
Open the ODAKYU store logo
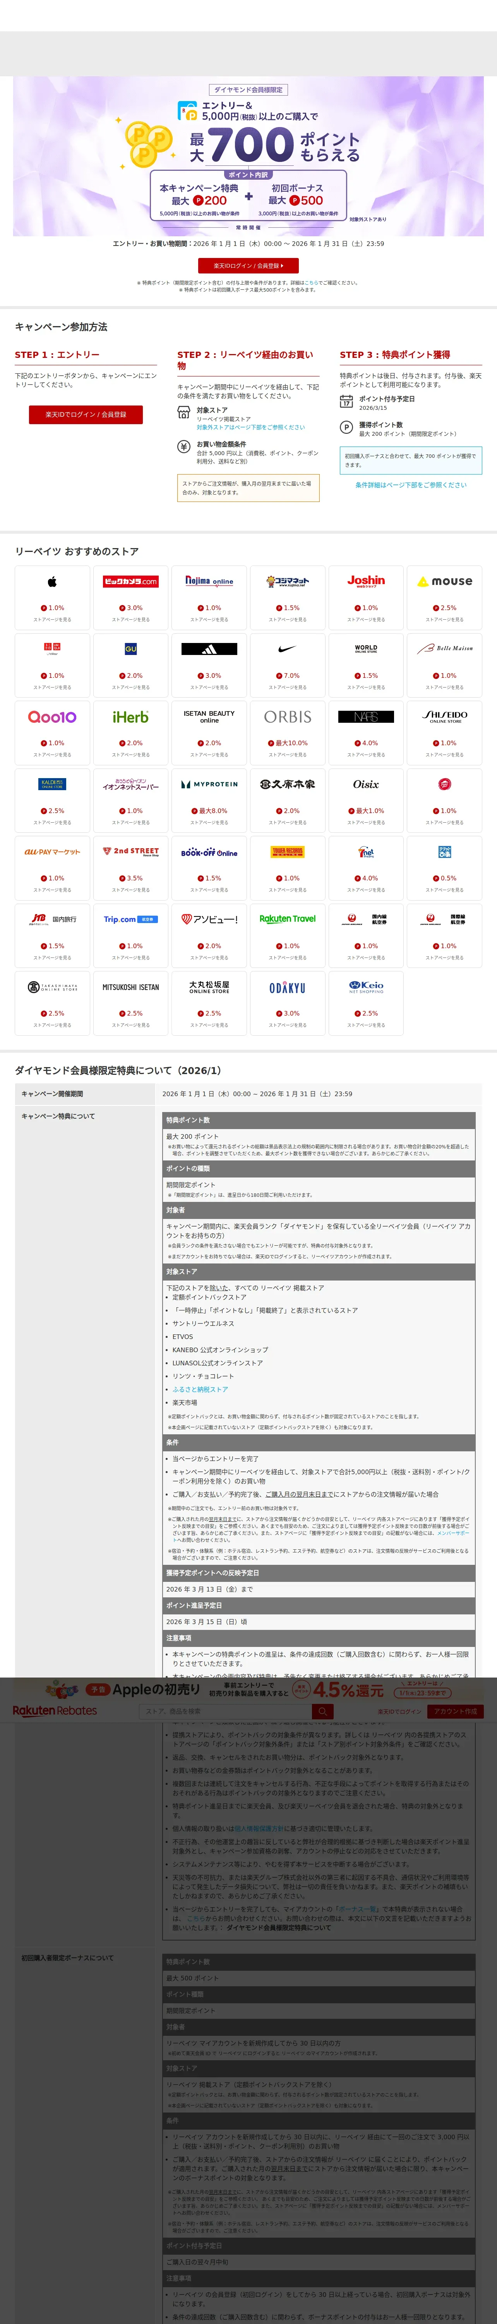(288, 987)
